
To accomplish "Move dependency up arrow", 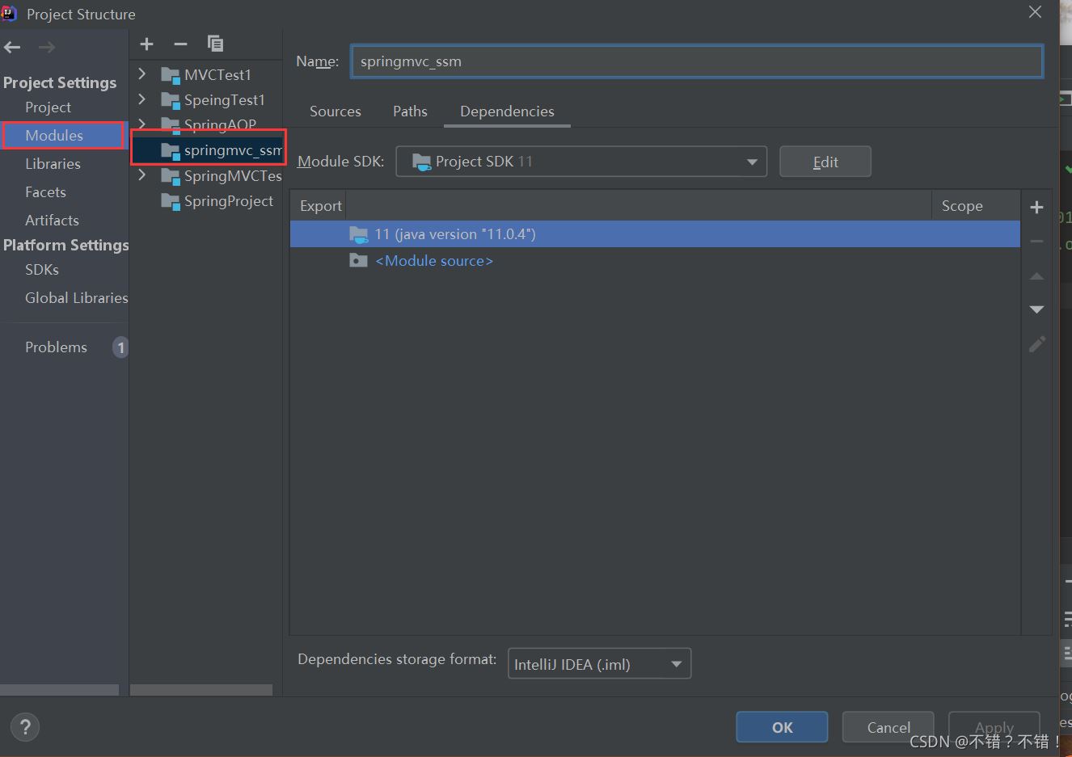I will 1037,276.
